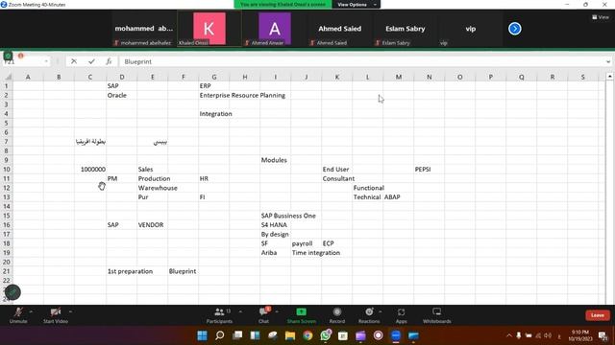Open Windows Search in the taskbar
Screen dimensions: 615x345
(220, 335)
